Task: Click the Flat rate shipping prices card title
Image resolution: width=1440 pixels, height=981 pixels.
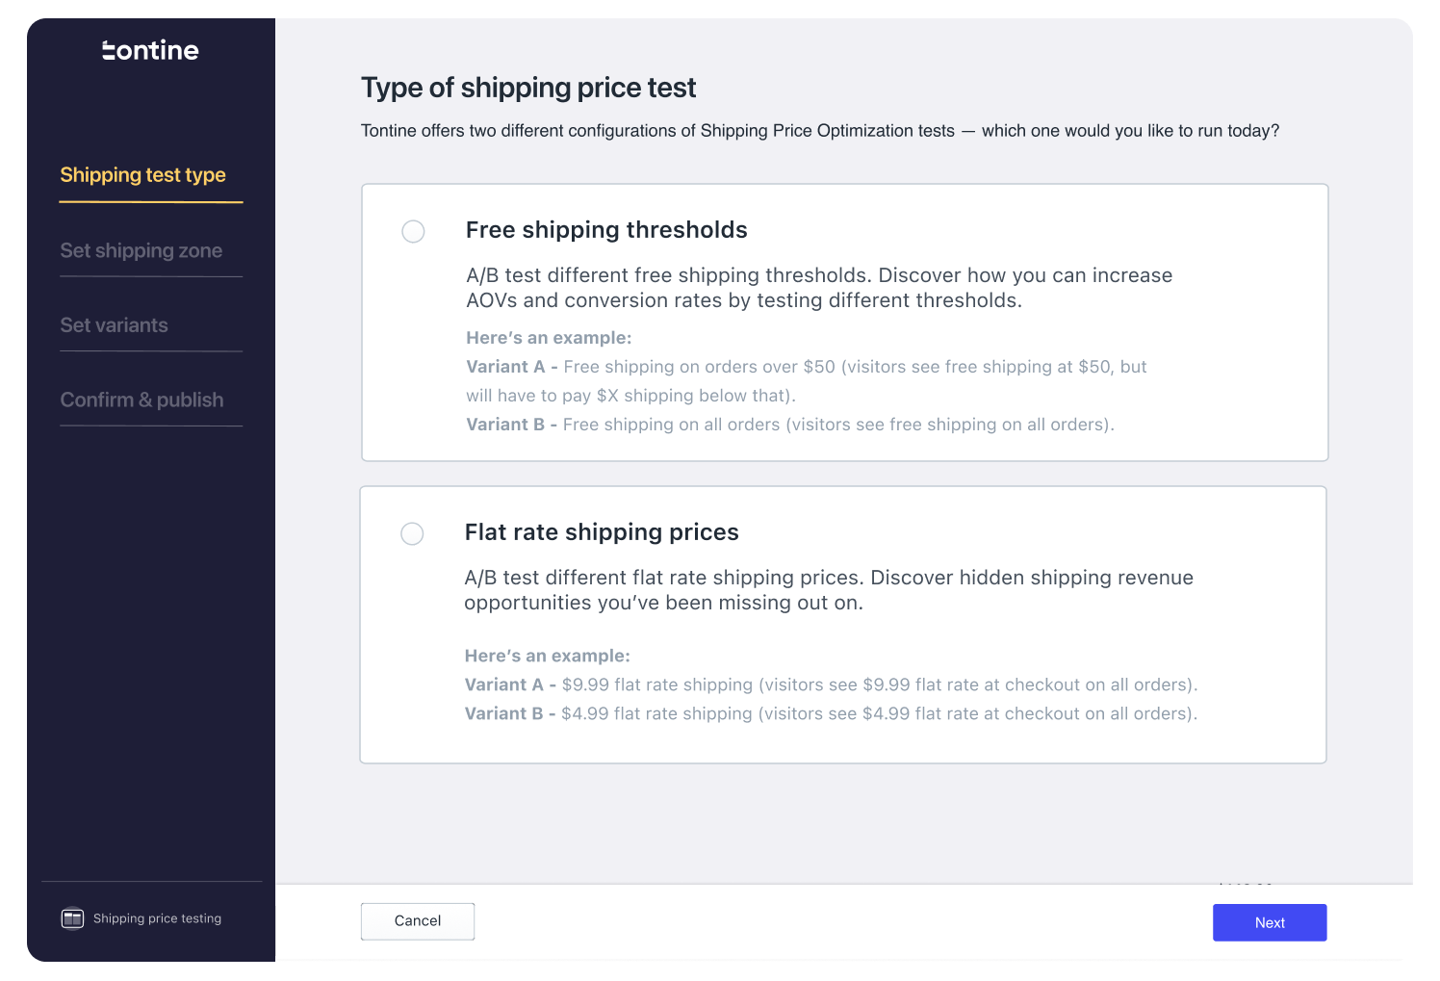Action: pos(602,532)
